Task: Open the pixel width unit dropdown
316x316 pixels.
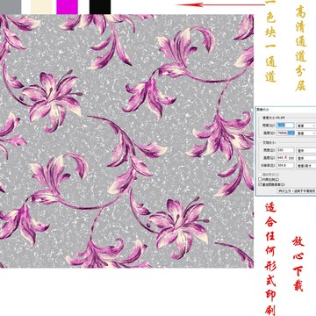Action: pyautogui.click(x=306, y=126)
